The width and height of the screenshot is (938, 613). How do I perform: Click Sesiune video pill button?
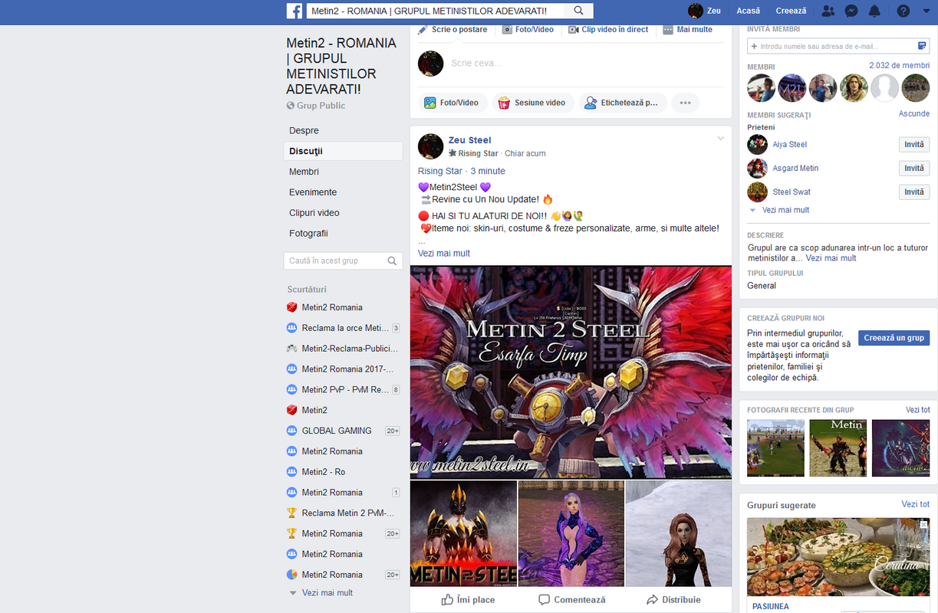tap(532, 103)
